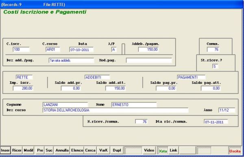
Task: Click the ADDEBITI label field
Action: (97, 77)
